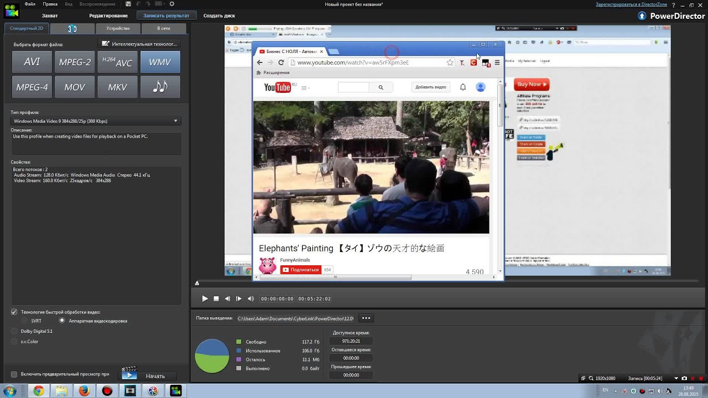The image size is (708, 398).
Task: Click the Добавить видео button on YouTube
Action: [431, 87]
